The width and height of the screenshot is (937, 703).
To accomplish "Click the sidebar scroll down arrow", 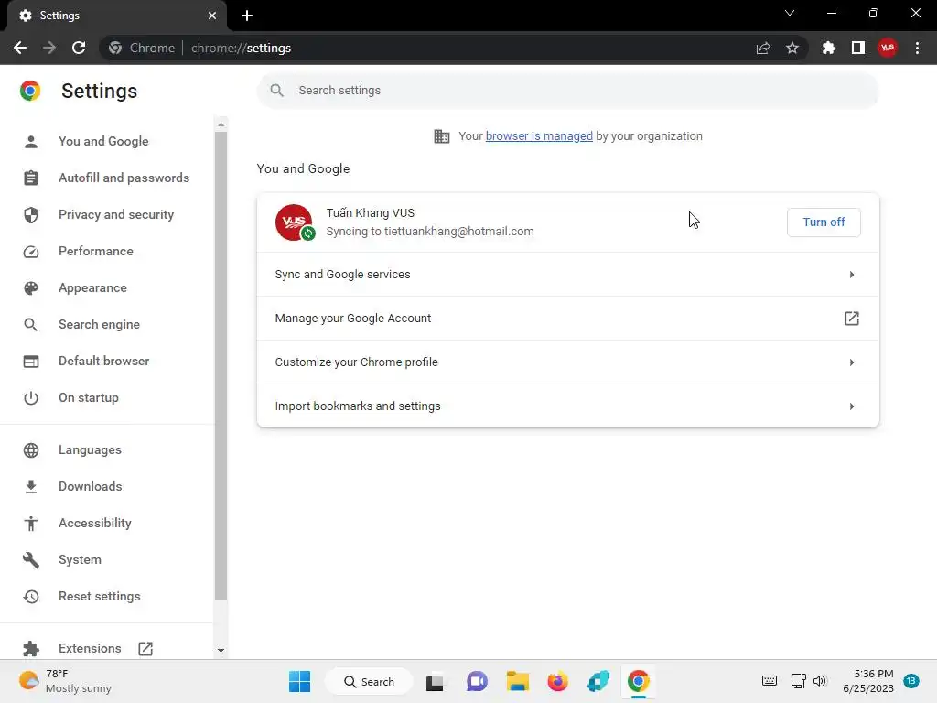I will [x=221, y=651].
